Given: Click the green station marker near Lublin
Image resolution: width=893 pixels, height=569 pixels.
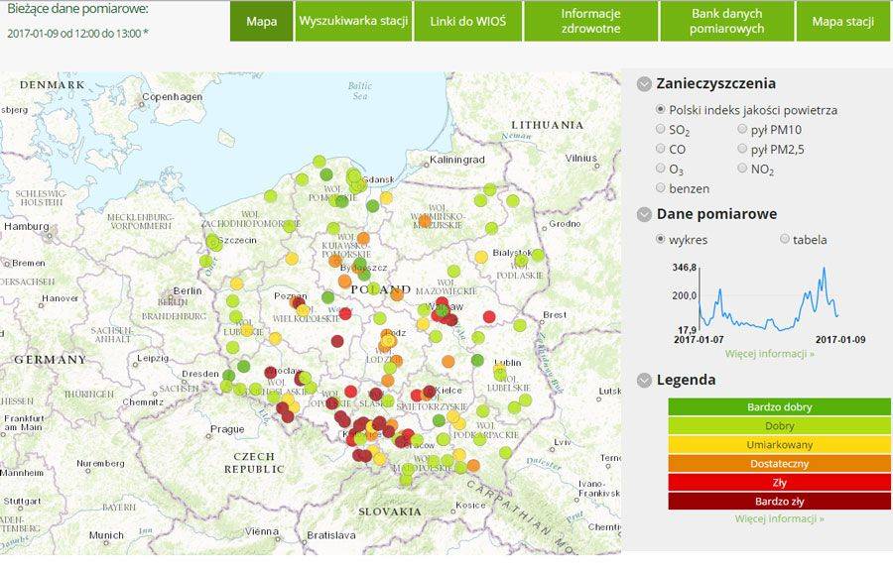Looking at the screenshot, I should click(x=477, y=360).
